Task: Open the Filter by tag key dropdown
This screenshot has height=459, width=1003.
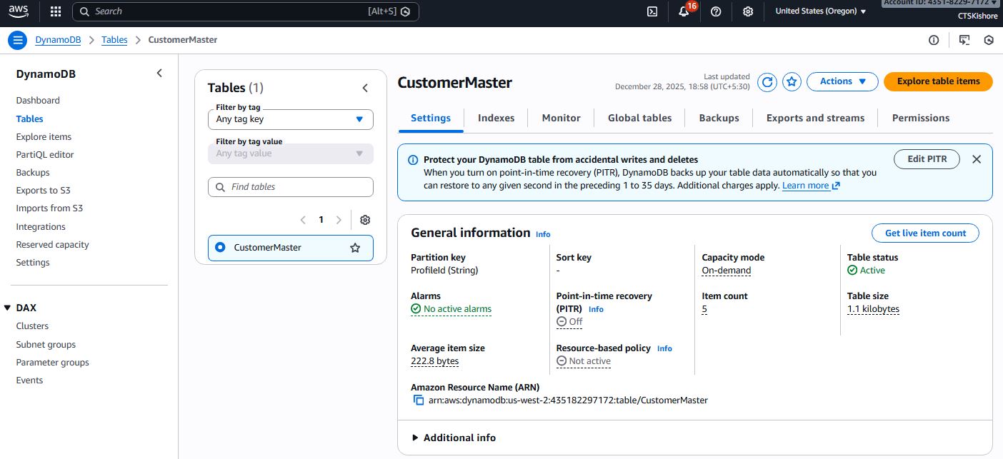Action: pos(290,119)
